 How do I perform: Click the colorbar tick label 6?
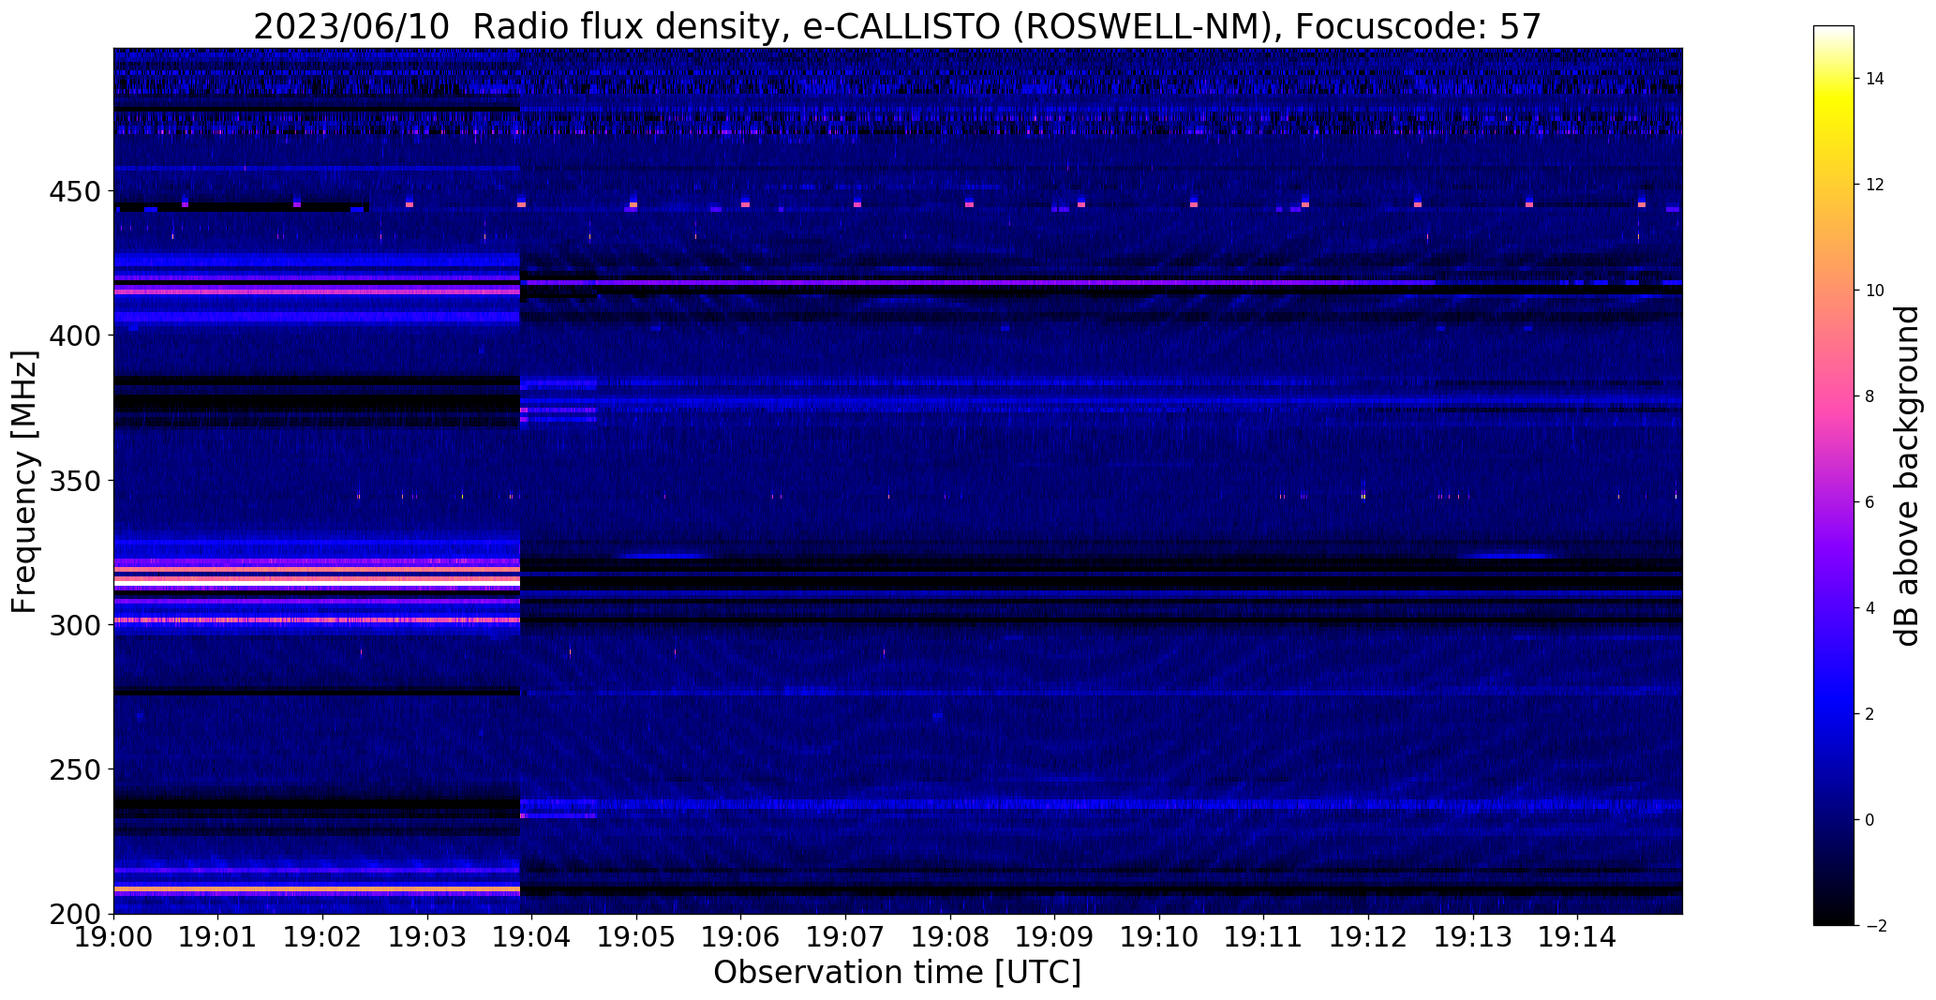click(x=1870, y=502)
